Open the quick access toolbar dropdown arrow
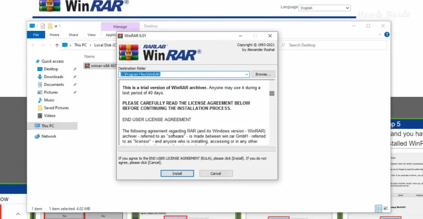 tap(56, 26)
